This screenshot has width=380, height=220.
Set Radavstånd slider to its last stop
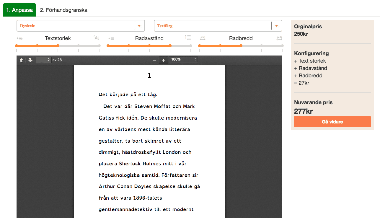coord(191,46)
